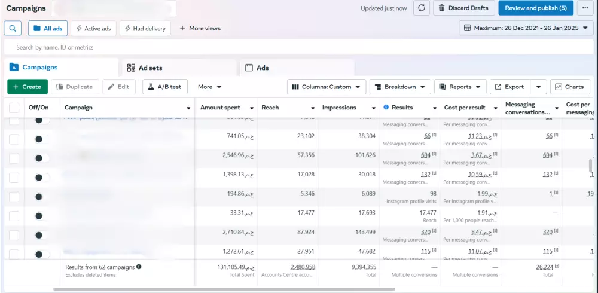Open the three-dot more options menu
This screenshot has width=598, height=293.
tap(585, 8)
